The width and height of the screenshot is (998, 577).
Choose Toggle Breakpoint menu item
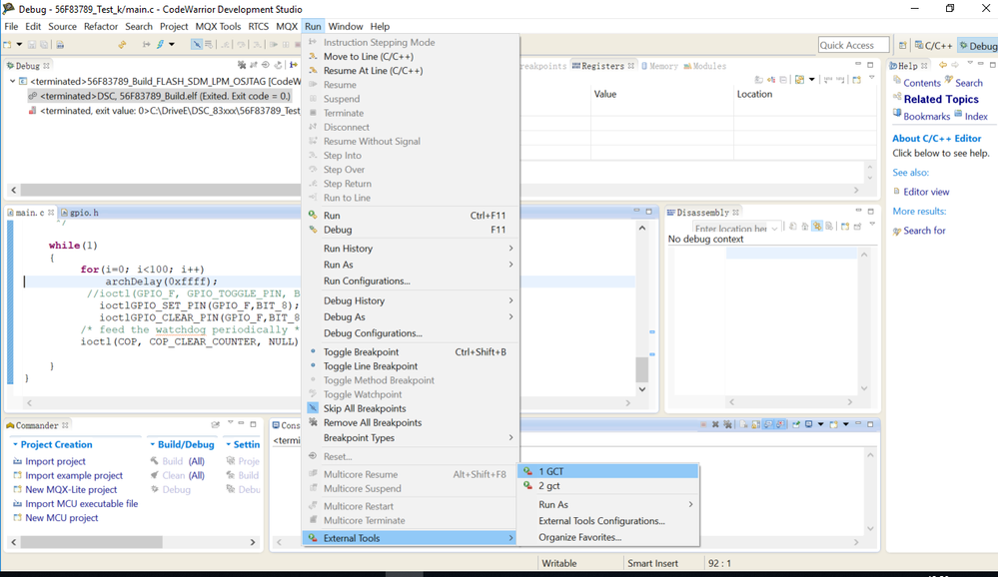(411, 351)
